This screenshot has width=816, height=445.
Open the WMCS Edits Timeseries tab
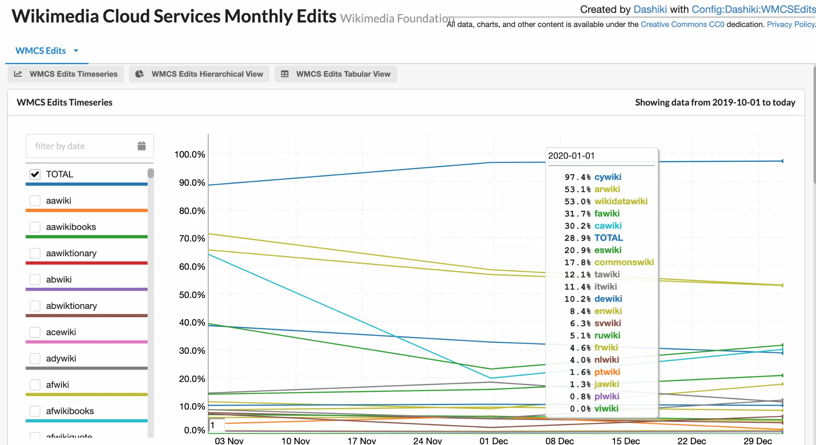click(66, 74)
